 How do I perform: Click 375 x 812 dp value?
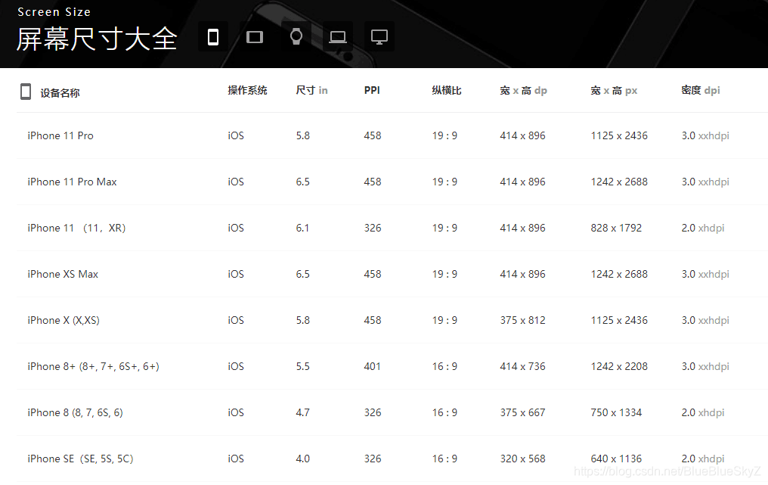pos(522,320)
